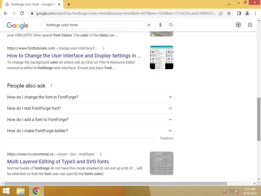
Task: Open the volume tray icon
Action: point(237,191)
